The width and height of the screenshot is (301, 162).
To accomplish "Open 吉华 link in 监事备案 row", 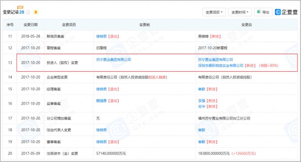I will (202, 107).
